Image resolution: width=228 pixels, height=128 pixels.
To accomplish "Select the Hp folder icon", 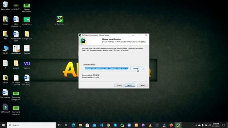I will (x=5, y=35).
